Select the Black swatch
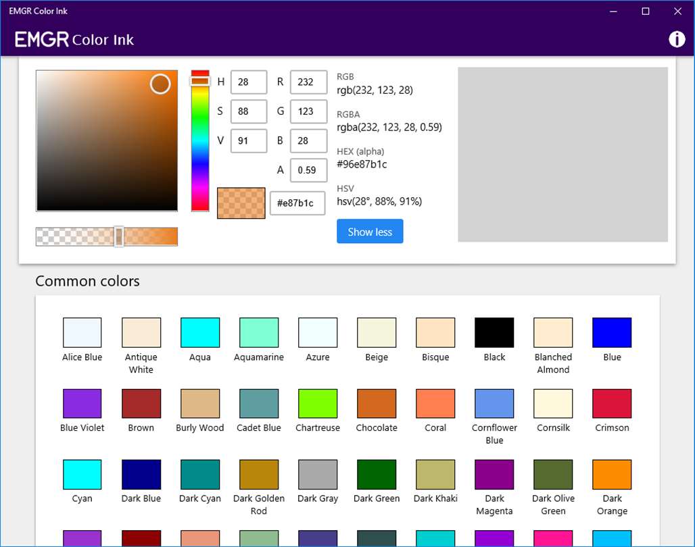Screen dimensions: 695x547 (494, 332)
